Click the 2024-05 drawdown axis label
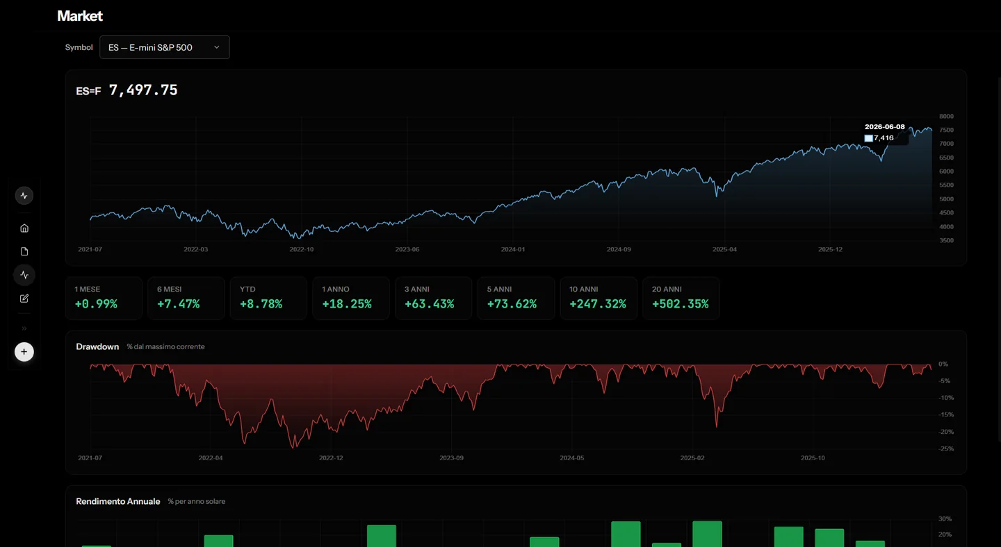This screenshot has height=547, width=1001. click(x=572, y=458)
